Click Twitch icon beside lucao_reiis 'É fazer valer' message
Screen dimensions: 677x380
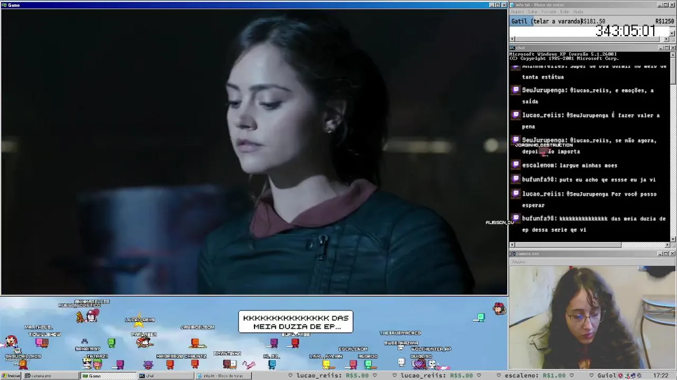pyautogui.click(x=516, y=115)
